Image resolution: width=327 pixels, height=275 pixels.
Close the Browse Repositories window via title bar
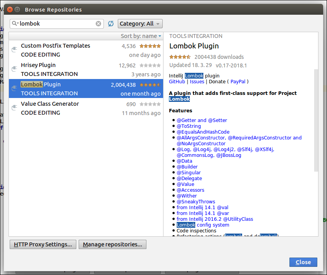[x=10, y=9]
